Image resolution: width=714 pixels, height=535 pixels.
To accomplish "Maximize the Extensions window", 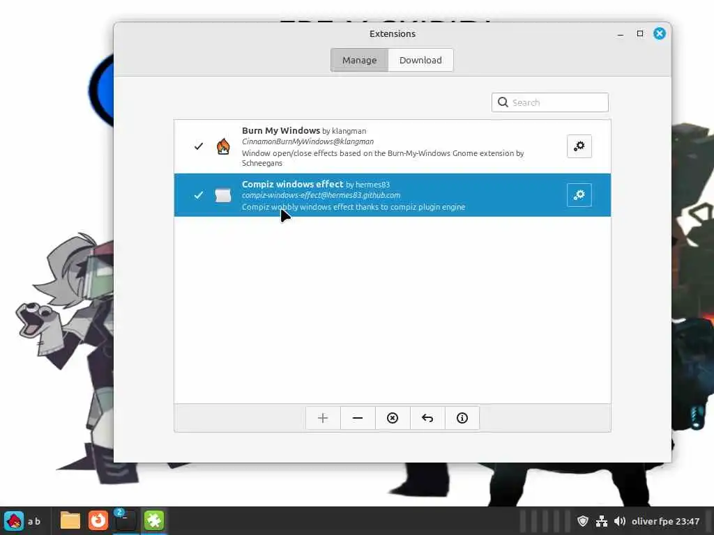I will [640, 33].
